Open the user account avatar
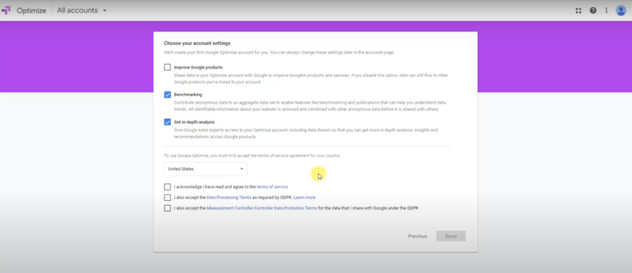The width and height of the screenshot is (632, 273). (621, 10)
